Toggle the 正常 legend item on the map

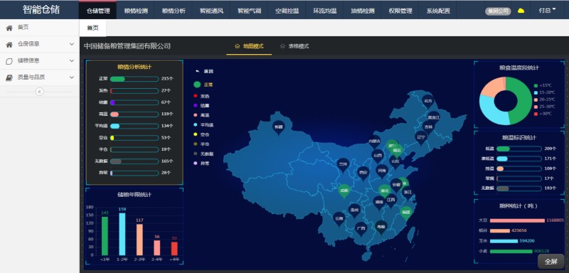tap(203, 85)
